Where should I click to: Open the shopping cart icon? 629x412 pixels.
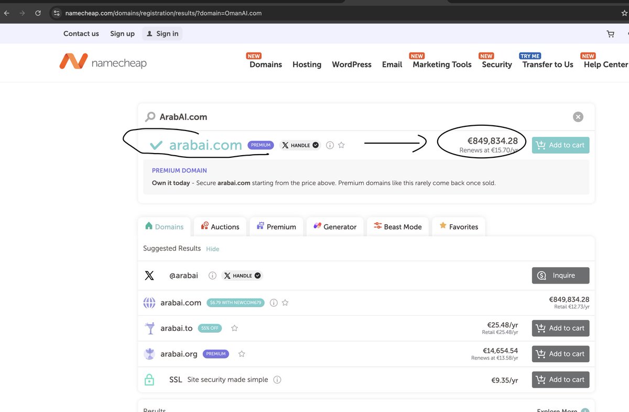pos(610,34)
